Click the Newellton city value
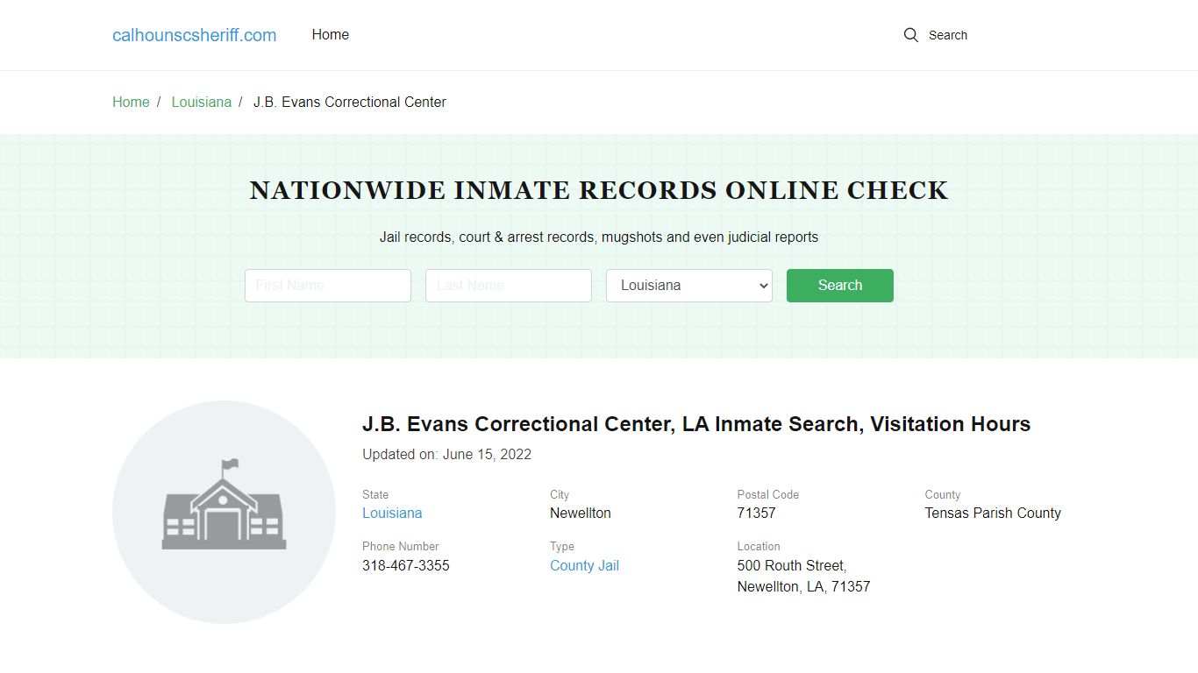 click(x=581, y=514)
